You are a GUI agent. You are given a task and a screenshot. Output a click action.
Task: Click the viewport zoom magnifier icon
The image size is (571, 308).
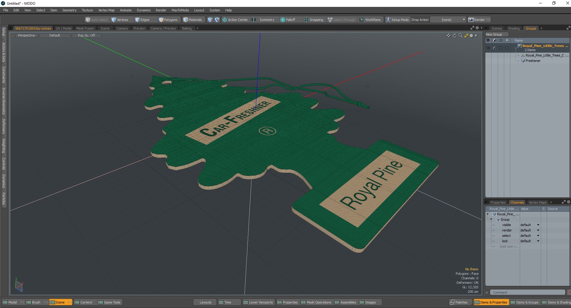[x=460, y=36]
